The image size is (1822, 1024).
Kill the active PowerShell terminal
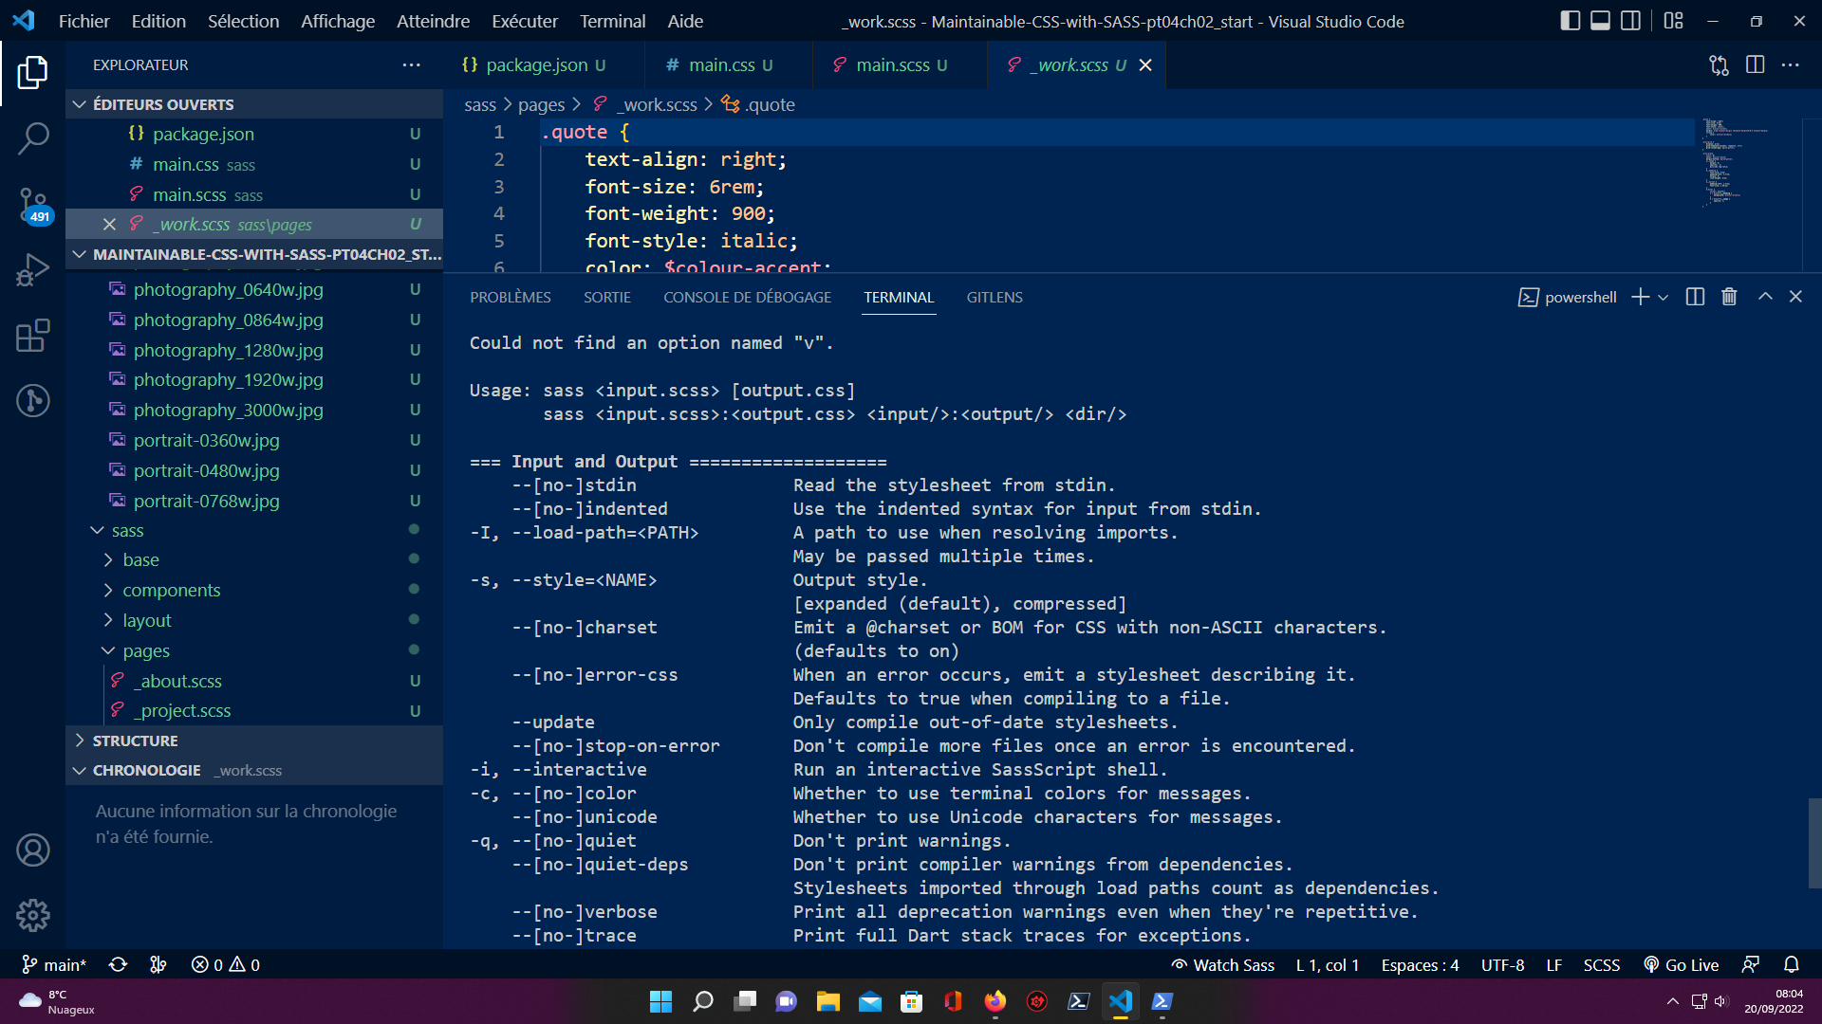pyautogui.click(x=1728, y=297)
